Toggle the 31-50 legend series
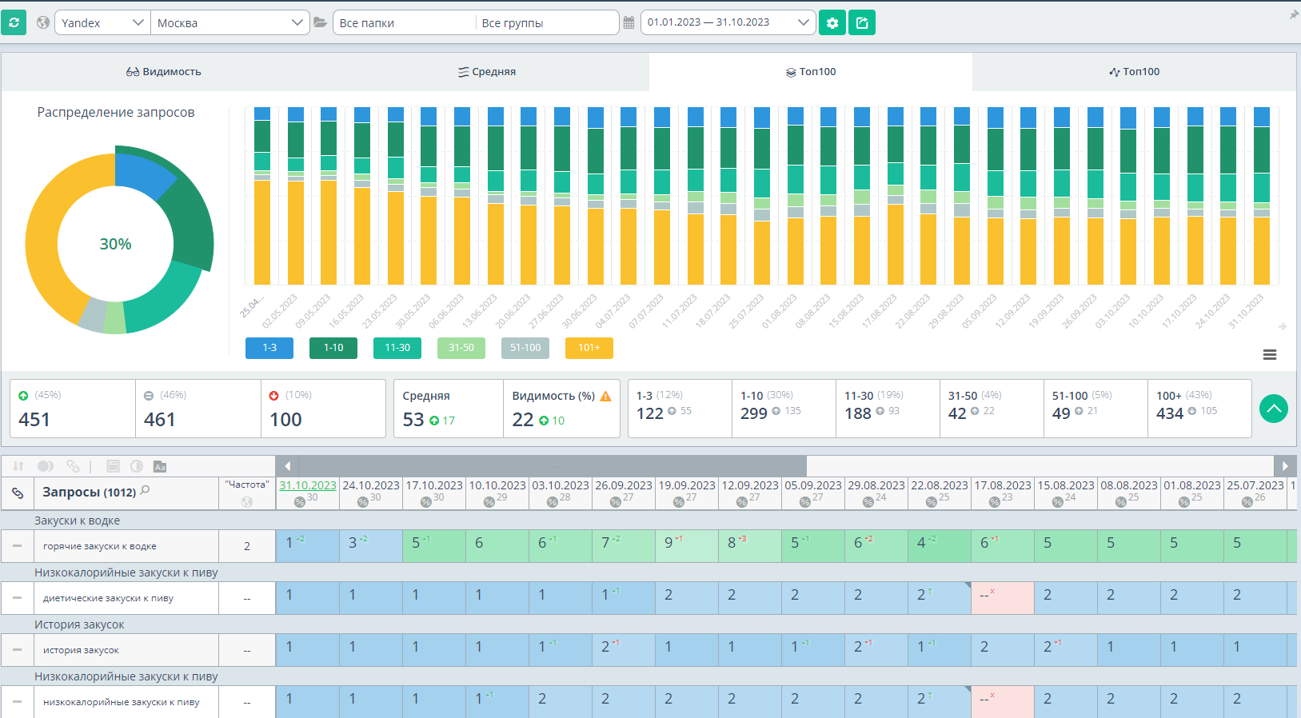 461,348
